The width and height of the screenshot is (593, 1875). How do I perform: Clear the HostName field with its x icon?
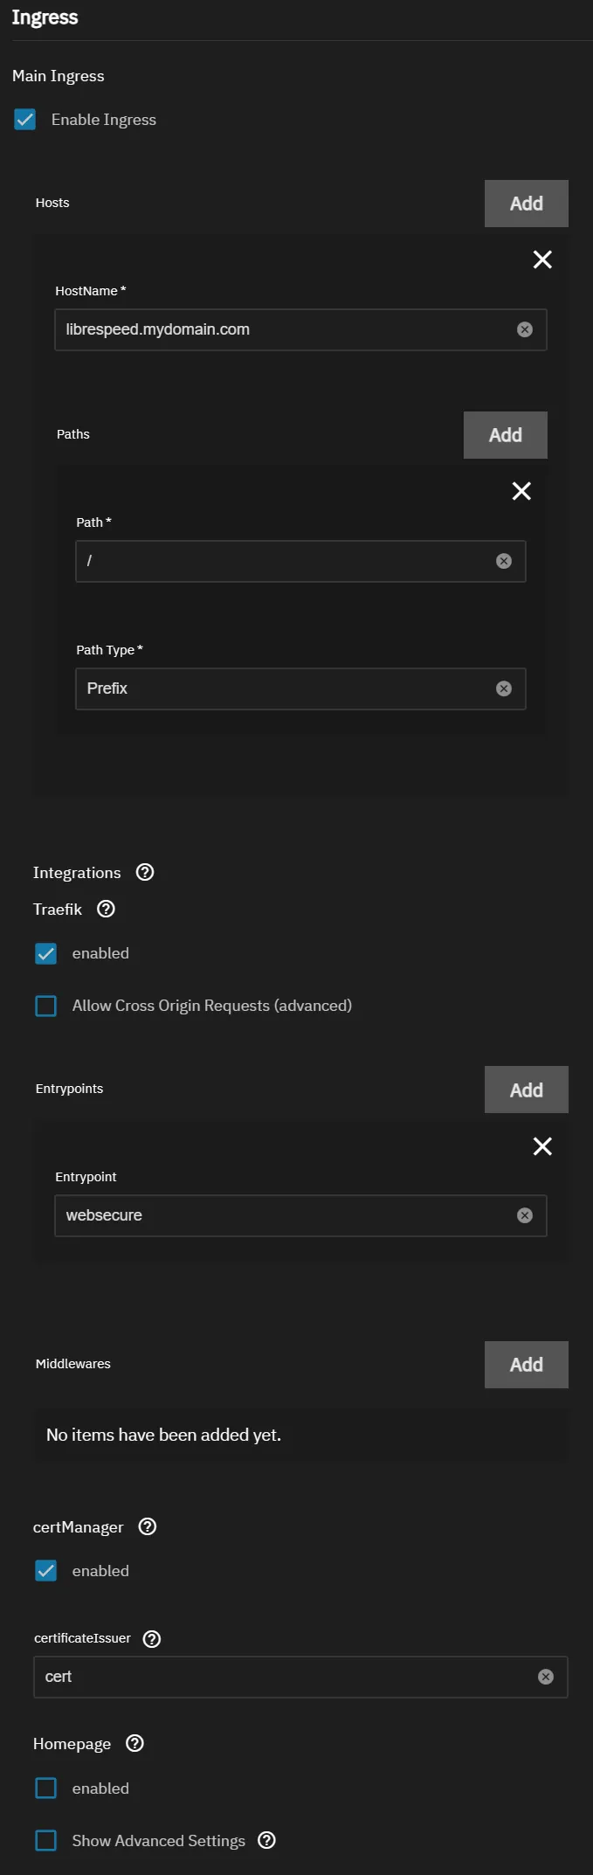[x=524, y=329]
